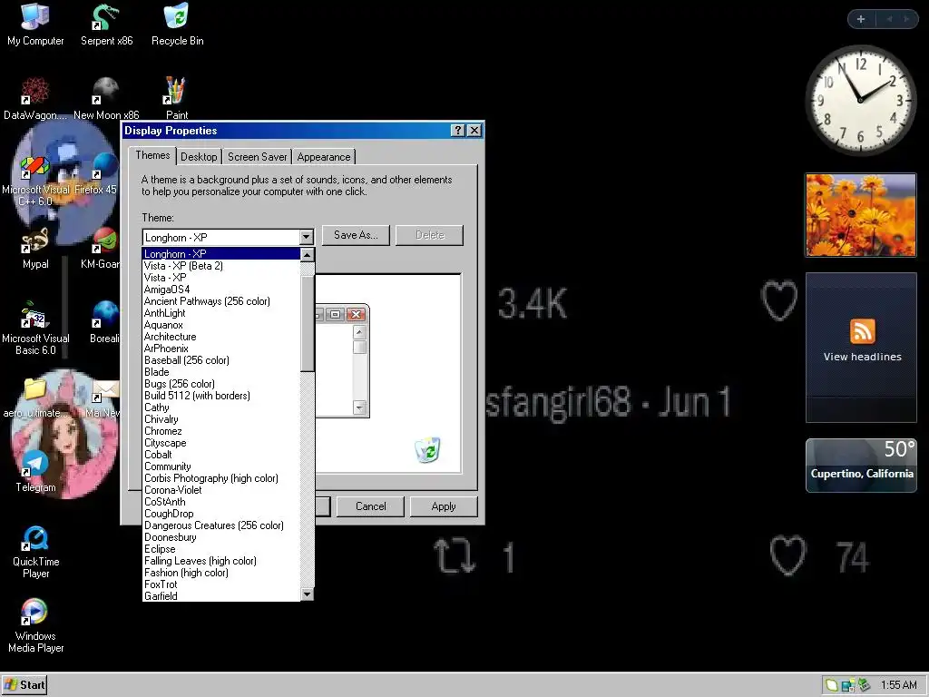
Task: Click the network tray icon in the taskbar
Action: (848, 685)
